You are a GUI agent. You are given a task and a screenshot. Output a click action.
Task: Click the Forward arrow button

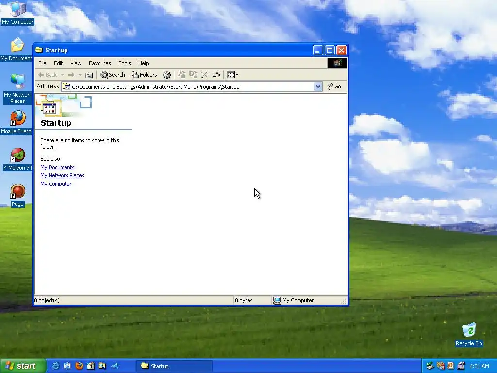[x=71, y=75]
